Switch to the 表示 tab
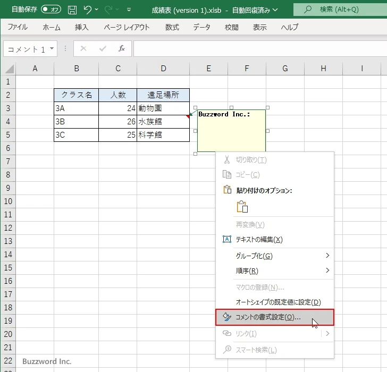Viewport: 387px width, 372px height. click(x=259, y=27)
